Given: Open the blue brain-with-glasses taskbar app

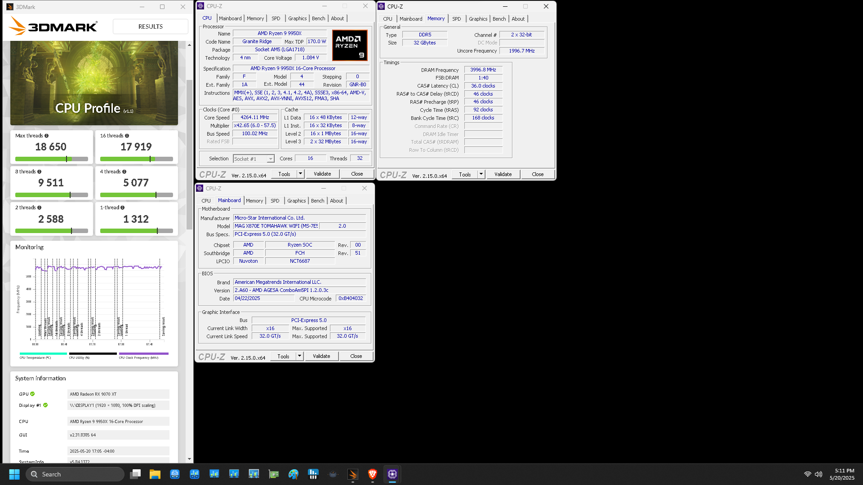Looking at the screenshot, I should pyautogui.click(x=175, y=474).
